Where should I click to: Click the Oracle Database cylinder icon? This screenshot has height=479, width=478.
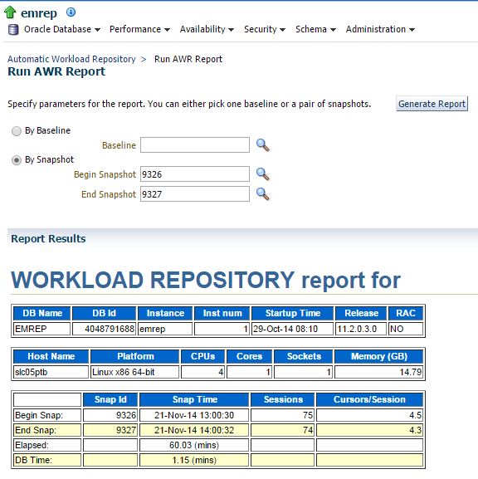coord(13,30)
